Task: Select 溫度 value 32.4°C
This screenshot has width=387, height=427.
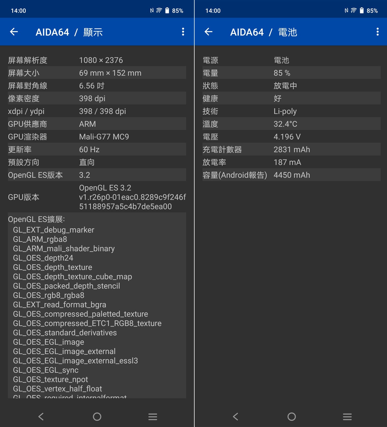Action: tap(285, 124)
